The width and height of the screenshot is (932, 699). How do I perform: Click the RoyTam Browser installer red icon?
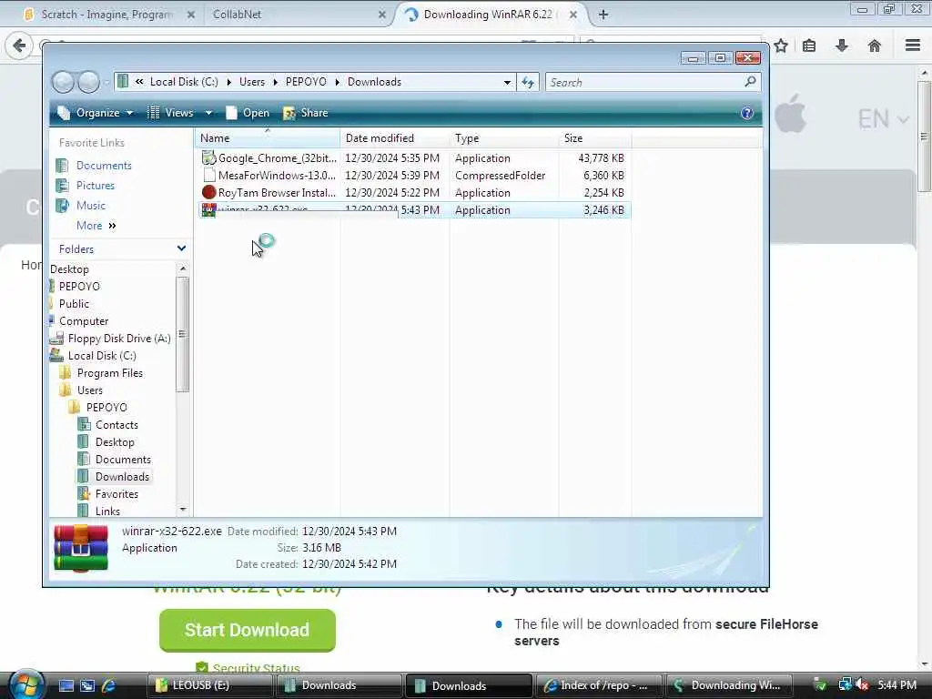[x=208, y=193]
